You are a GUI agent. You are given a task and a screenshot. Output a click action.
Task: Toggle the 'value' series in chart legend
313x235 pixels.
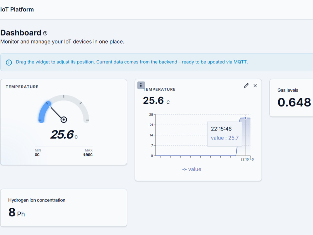click(x=192, y=170)
